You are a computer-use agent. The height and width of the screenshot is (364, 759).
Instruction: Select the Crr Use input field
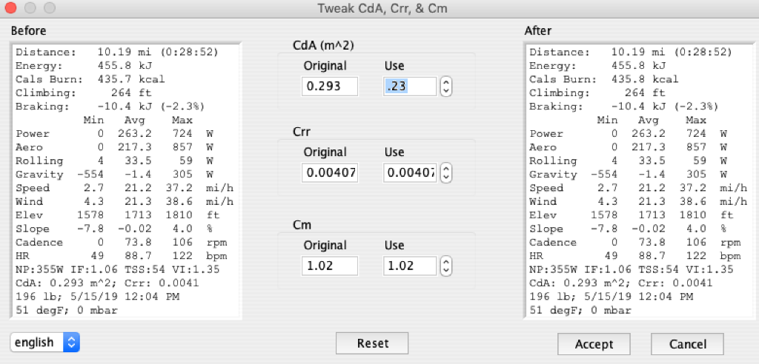point(410,174)
